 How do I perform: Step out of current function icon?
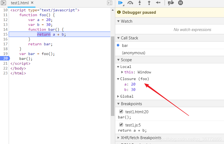click(149, 3)
